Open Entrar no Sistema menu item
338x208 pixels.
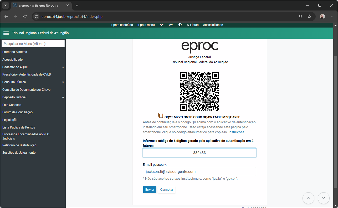tap(15, 52)
